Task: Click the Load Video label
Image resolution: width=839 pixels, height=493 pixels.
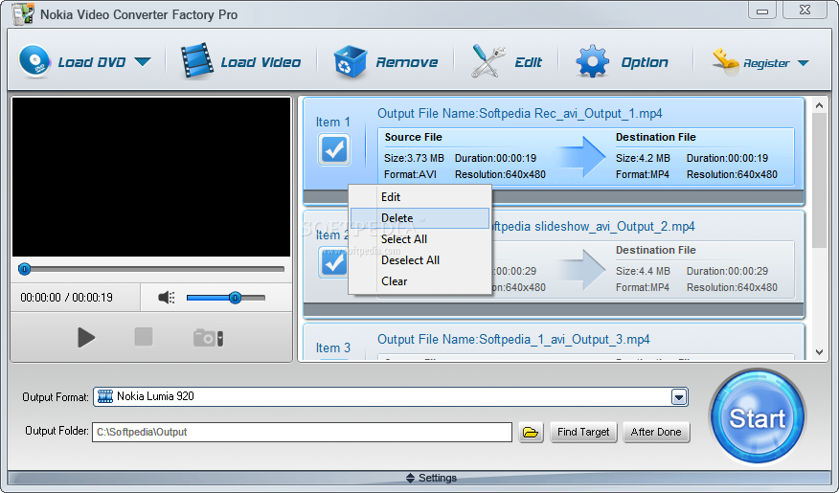Action: click(x=261, y=62)
